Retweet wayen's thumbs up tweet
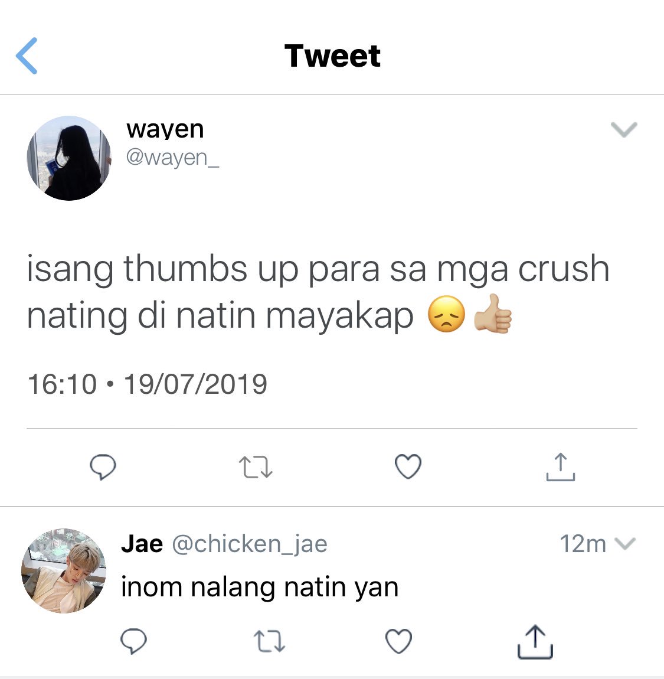Viewport: 664px width, 679px height. point(256,467)
